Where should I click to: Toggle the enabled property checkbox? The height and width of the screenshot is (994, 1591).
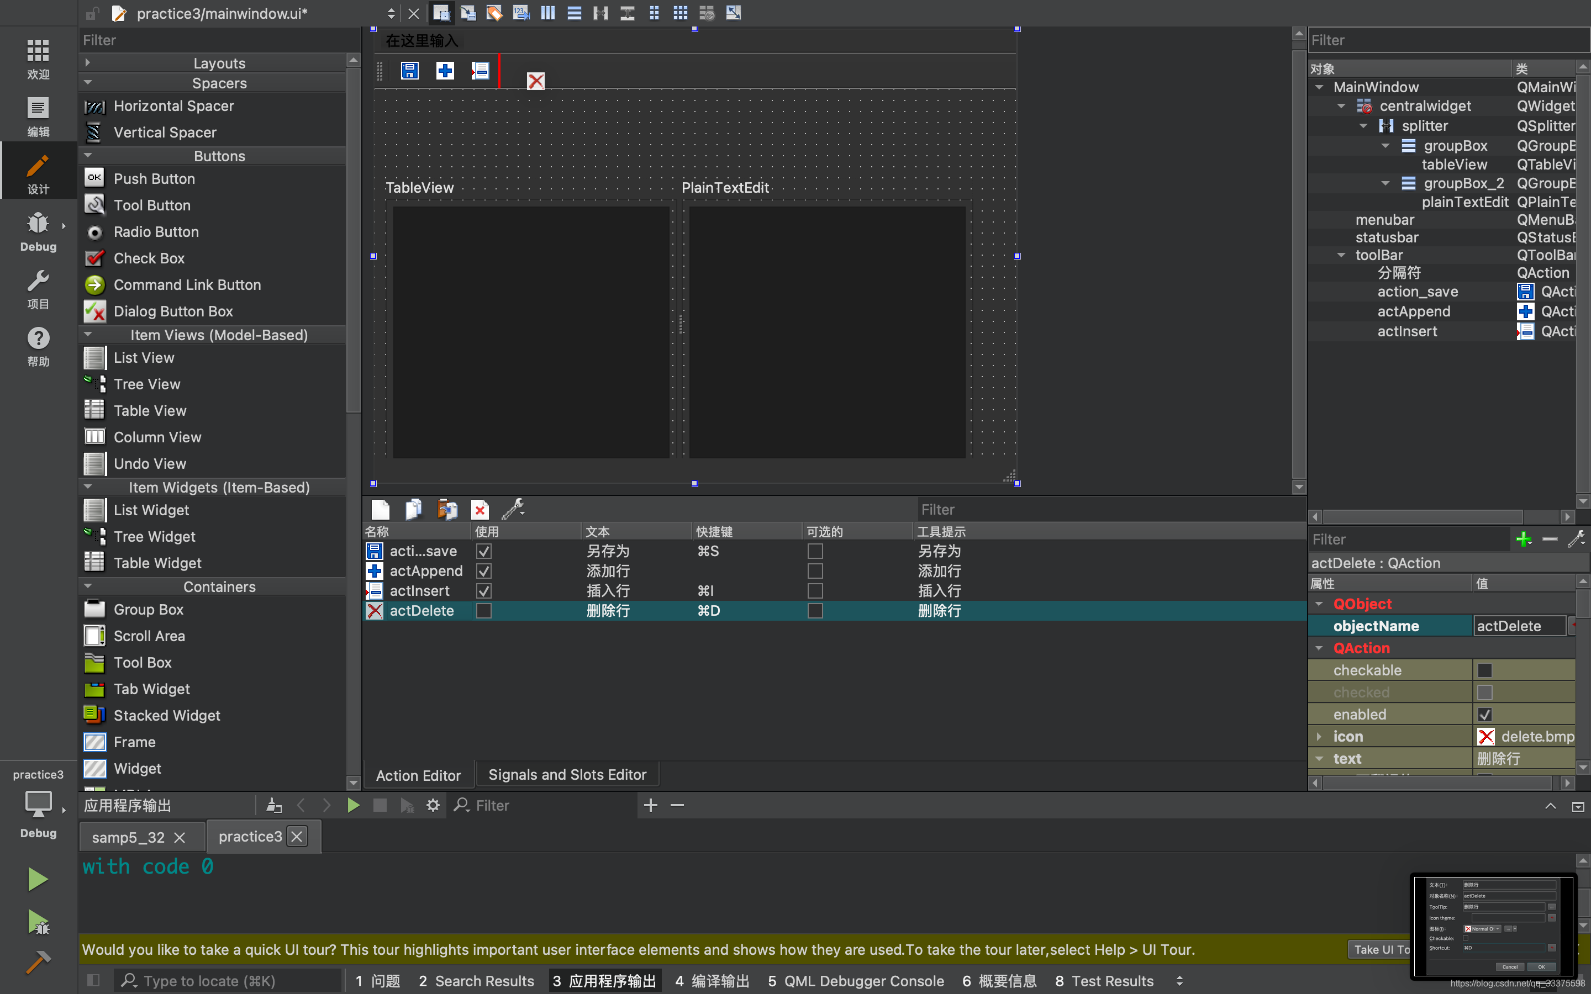coord(1484,715)
